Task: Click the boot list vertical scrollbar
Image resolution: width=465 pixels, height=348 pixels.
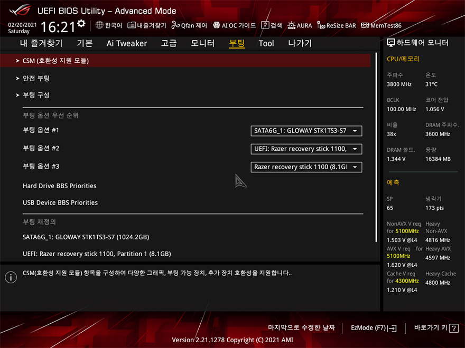Action: pos(376,147)
